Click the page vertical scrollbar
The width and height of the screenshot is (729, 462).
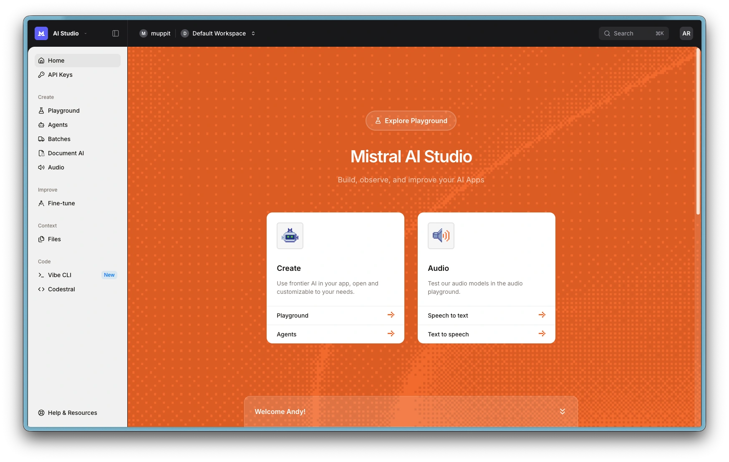[698, 134]
